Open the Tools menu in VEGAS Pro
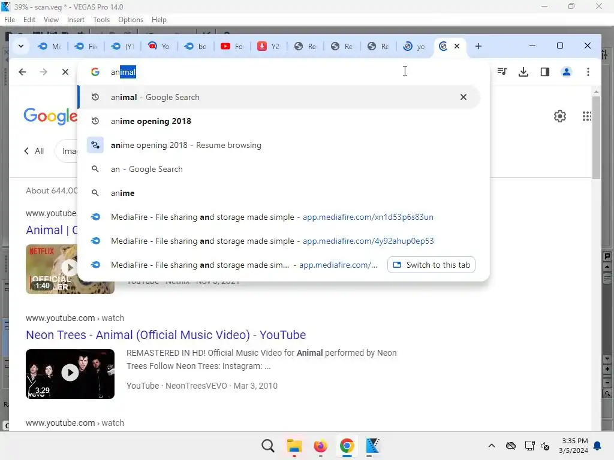Screen dimensions: 614x460 (101, 20)
